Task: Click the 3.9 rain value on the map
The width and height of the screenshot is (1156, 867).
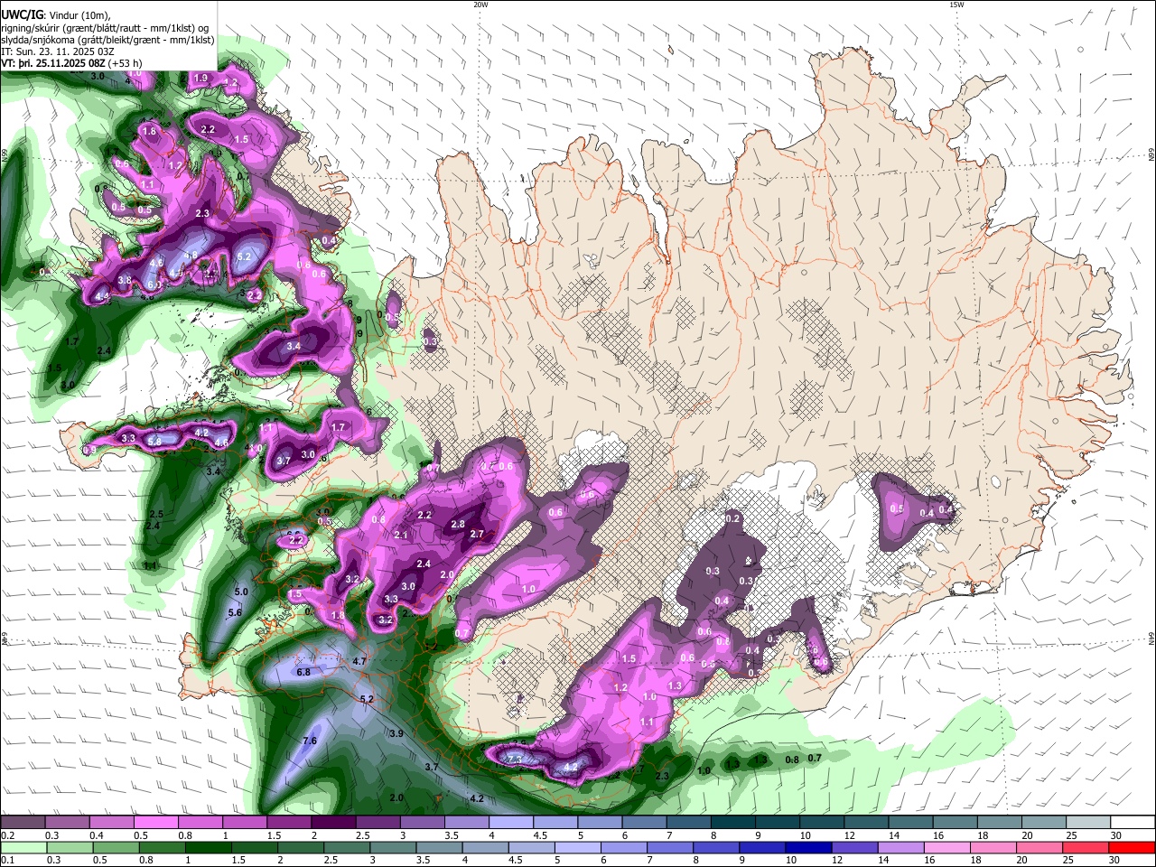Action: 396,733
